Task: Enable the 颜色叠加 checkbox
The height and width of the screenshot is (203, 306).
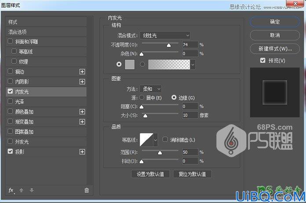Action: [x=10, y=111]
